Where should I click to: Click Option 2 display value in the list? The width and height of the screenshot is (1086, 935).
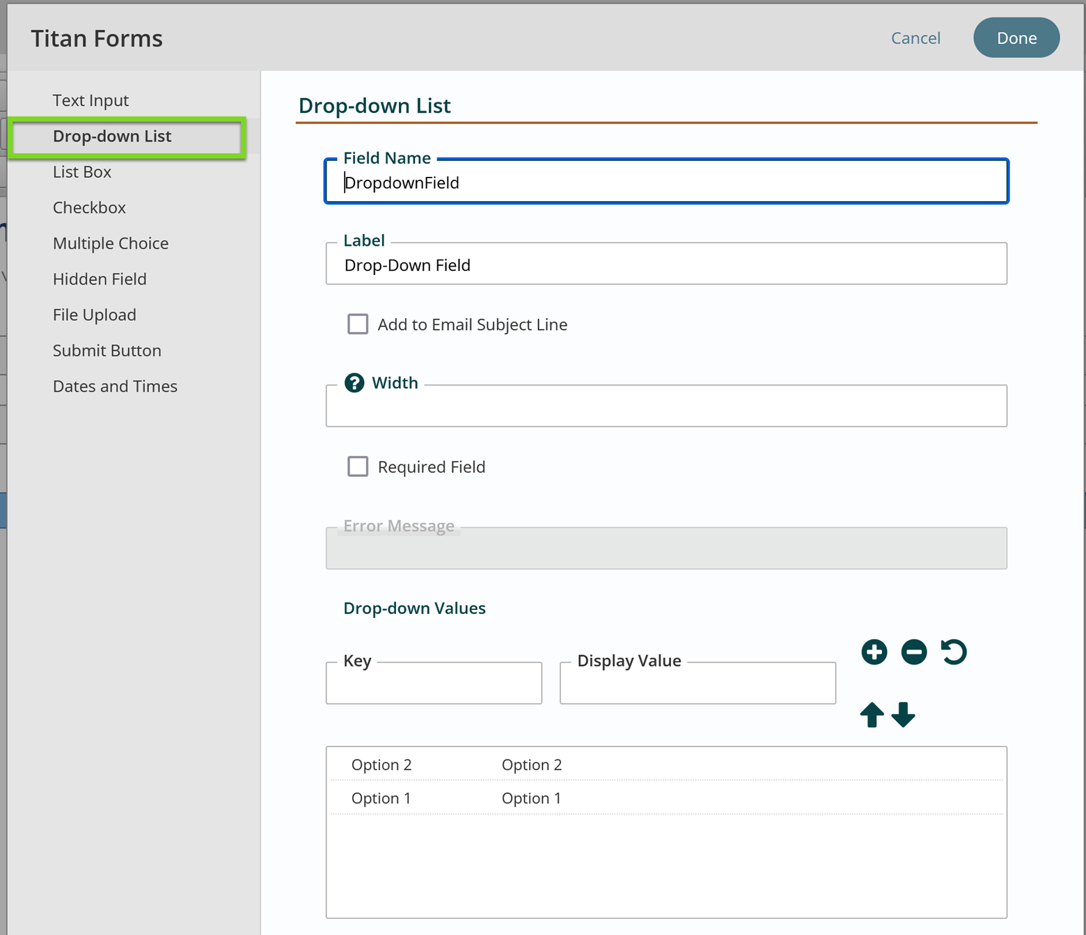532,764
